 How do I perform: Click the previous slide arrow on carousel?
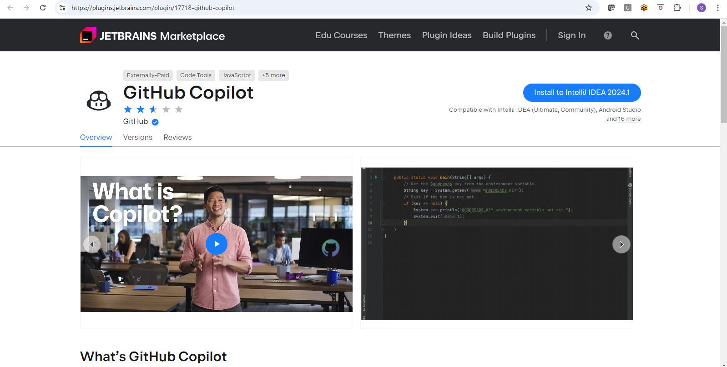pos(92,244)
